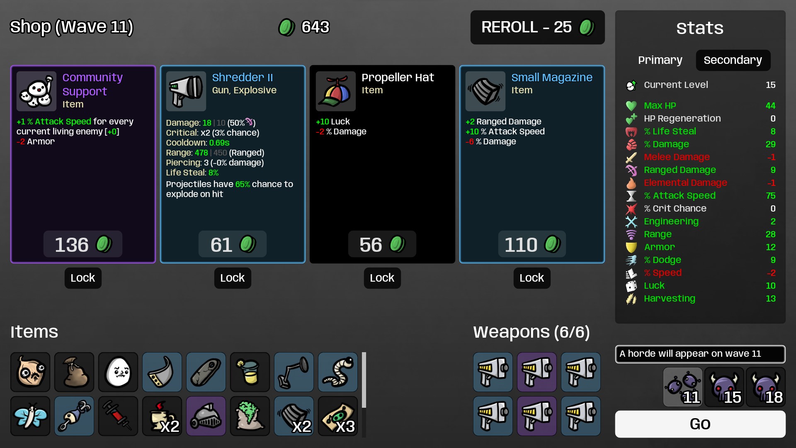Click the knight helmet inventory item
Viewport: 796px width, 448px height.
tap(206, 416)
